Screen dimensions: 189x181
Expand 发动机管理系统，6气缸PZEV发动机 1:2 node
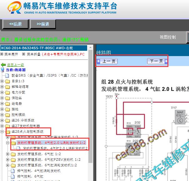[7, 160]
